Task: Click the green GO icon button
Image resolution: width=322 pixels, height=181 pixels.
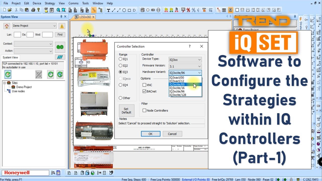Action: pos(60,47)
